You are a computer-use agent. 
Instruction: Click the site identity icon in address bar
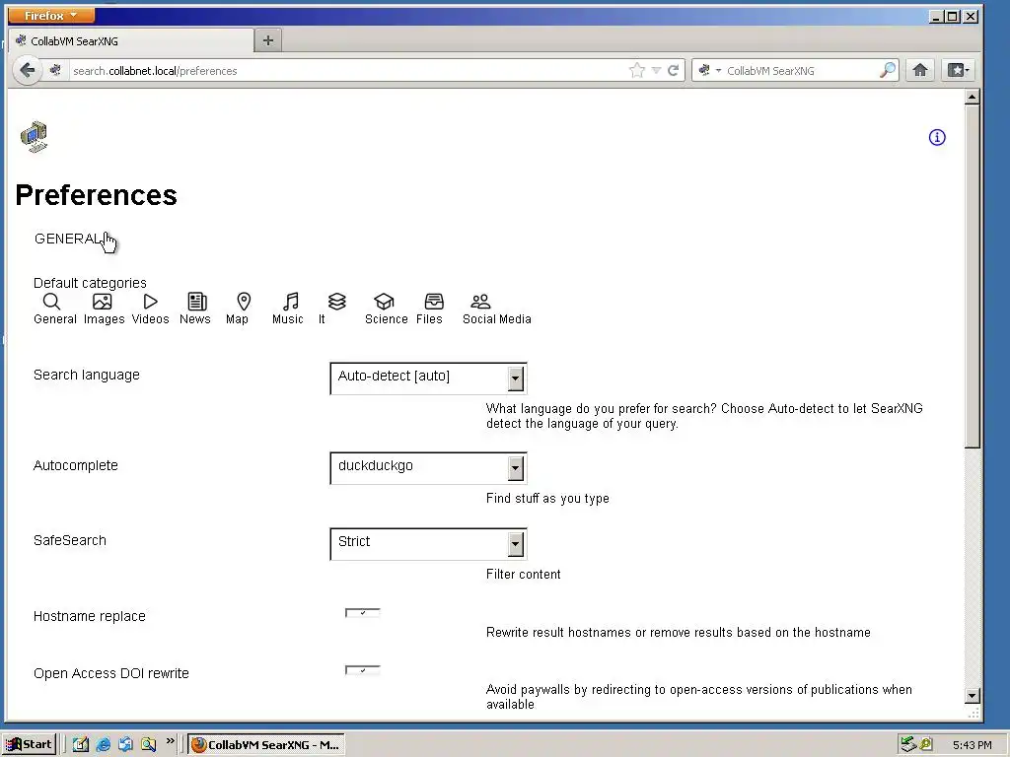tap(55, 70)
